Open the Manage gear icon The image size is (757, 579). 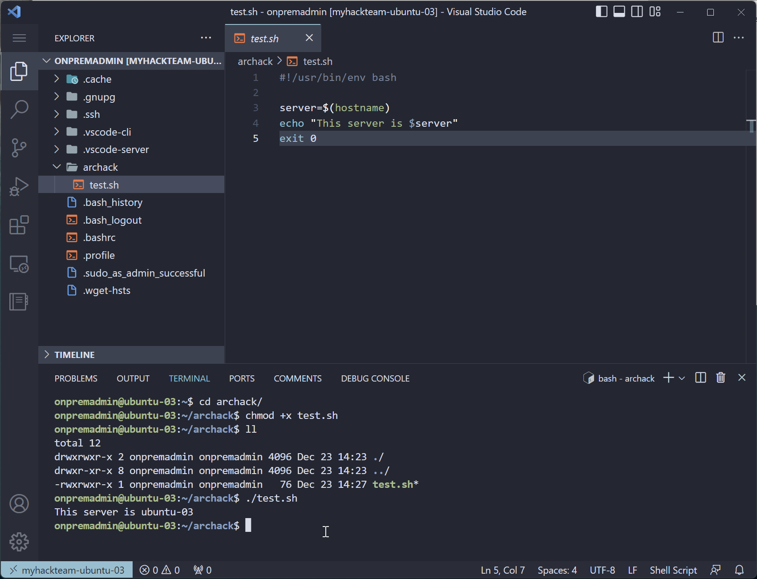19,542
